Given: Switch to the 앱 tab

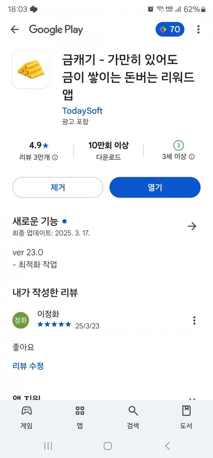Looking at the screenshot, I should (x=80, y=417).
